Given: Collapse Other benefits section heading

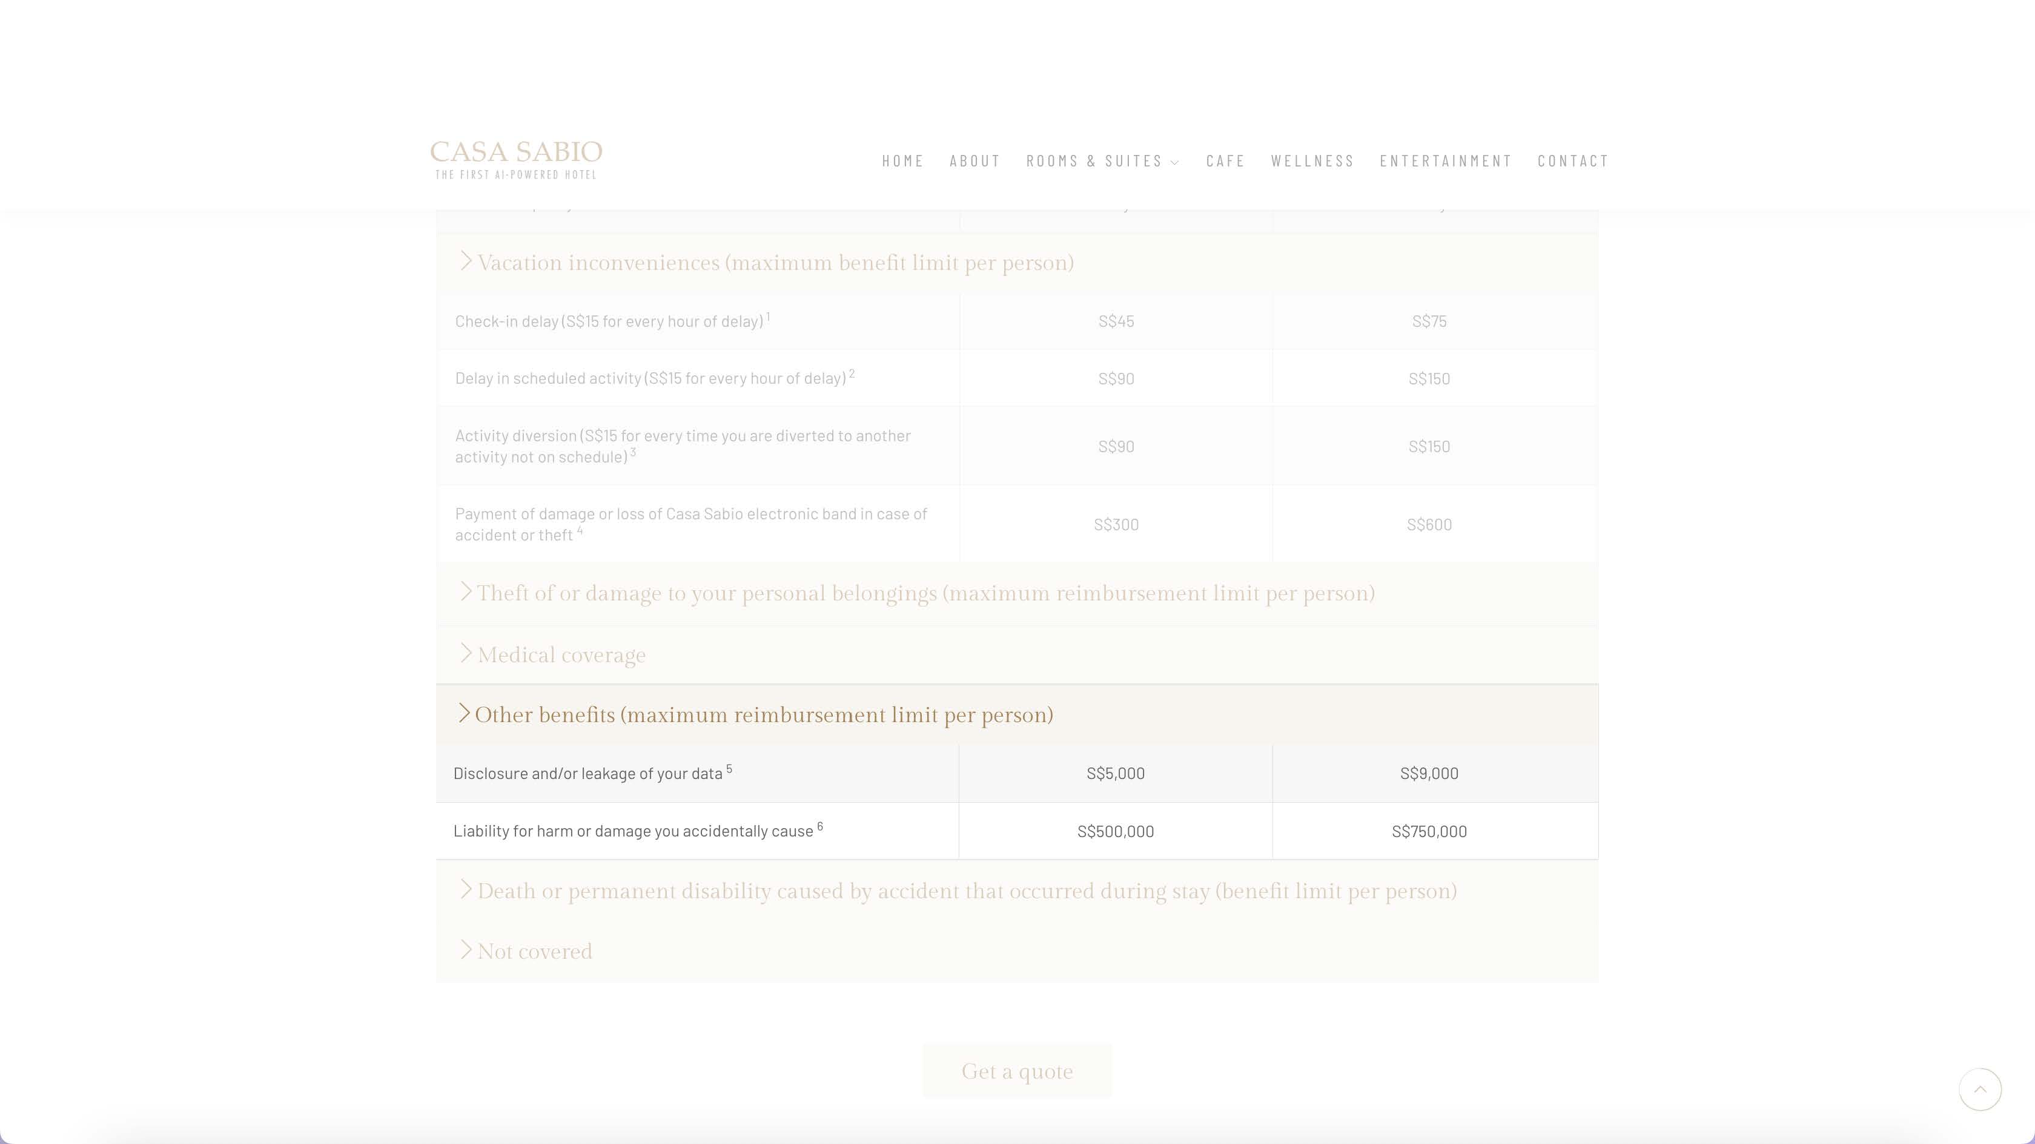Looking at the screenshot, I should tap(763, 715).
